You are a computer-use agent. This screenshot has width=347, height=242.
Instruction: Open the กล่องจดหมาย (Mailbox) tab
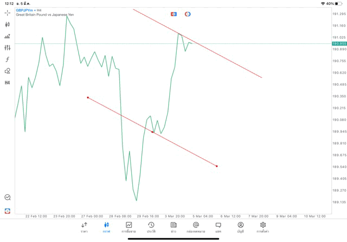point(196,227)
